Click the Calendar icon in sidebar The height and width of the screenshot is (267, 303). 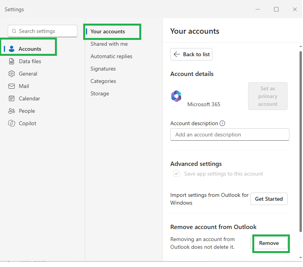click(12, 98)
